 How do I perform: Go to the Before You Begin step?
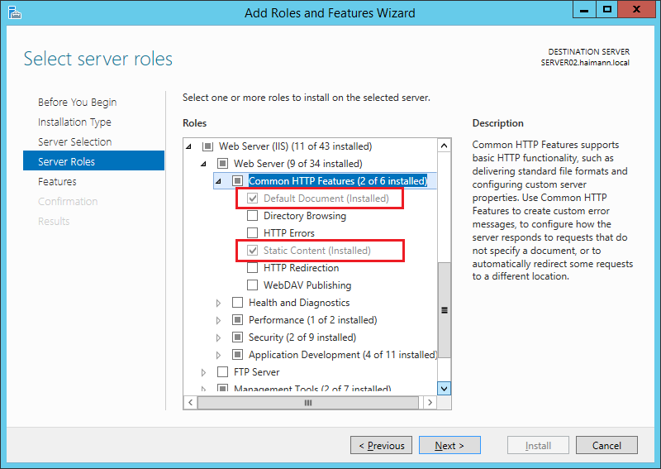(x=77, y=103)
